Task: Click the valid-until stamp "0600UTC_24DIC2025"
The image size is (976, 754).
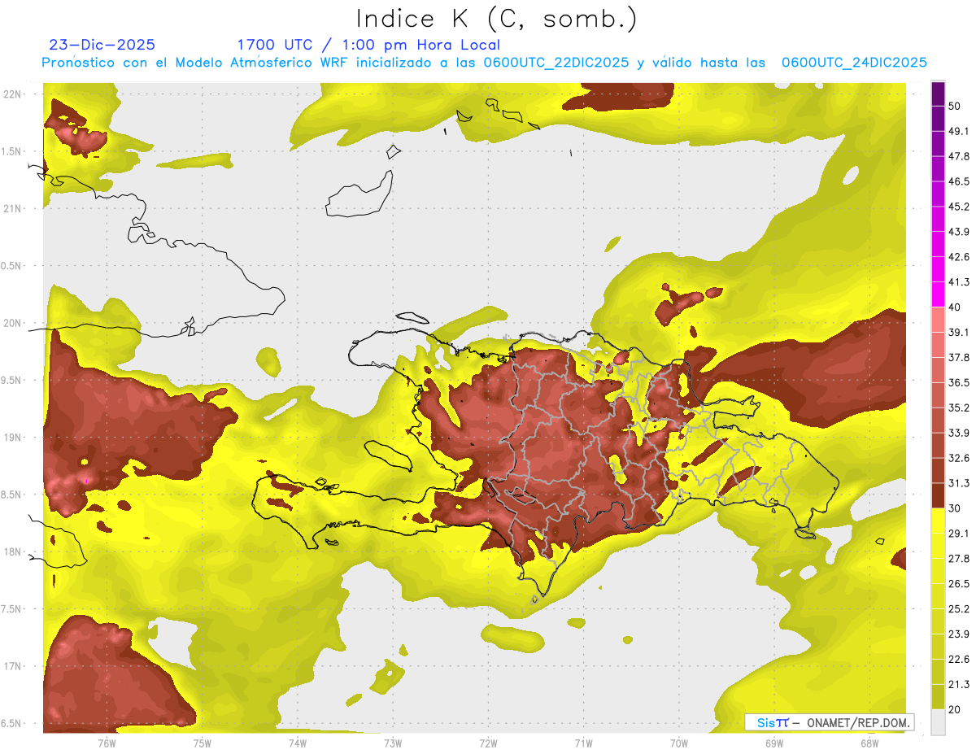Action: tap(855, 63)
